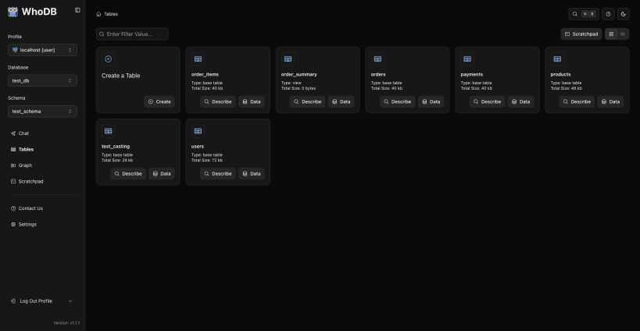Go to Chat in sidebar
Screen dimensions: 640x331
(x=23, y=133)
